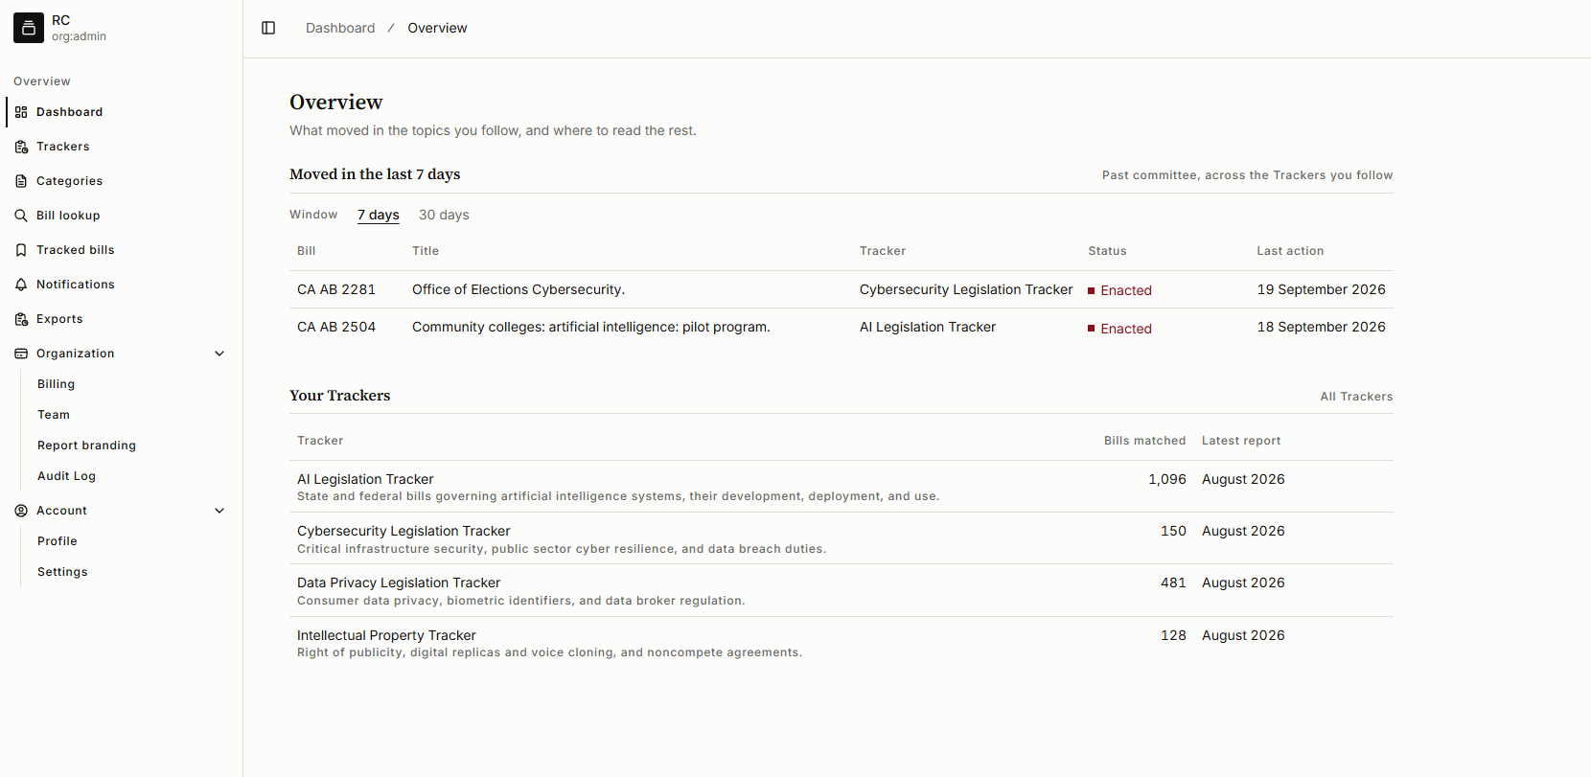Switch the window to 7 days

coord(379,215)
